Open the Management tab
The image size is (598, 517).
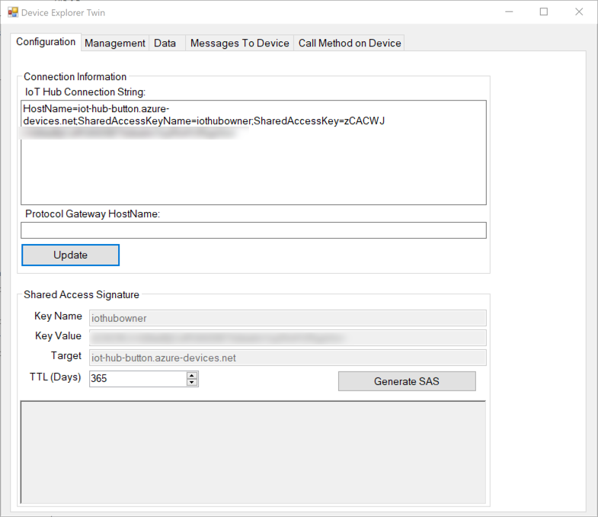[x=114, y=43]
